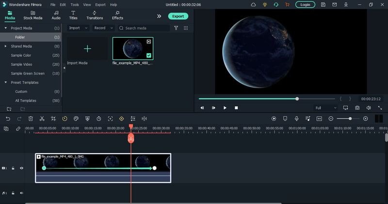The height and width of the screenshot is (204, 388).
Task: Expand more tabs with double chevron
Action: [x=159, y=16]
